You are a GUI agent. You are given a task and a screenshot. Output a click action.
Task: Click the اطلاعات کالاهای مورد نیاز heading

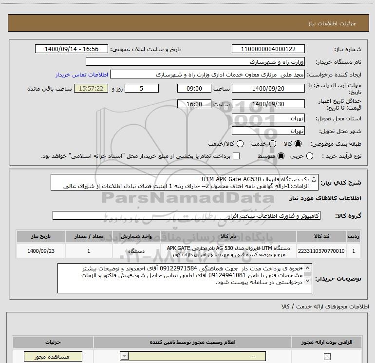325,198
